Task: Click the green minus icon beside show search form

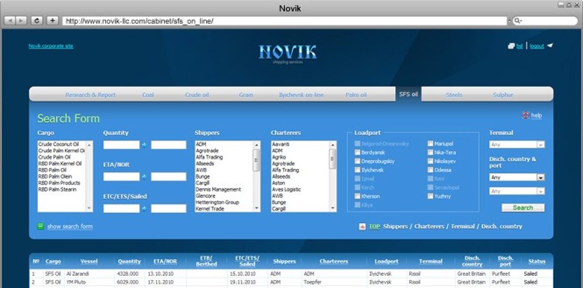Action: [41, 226]
